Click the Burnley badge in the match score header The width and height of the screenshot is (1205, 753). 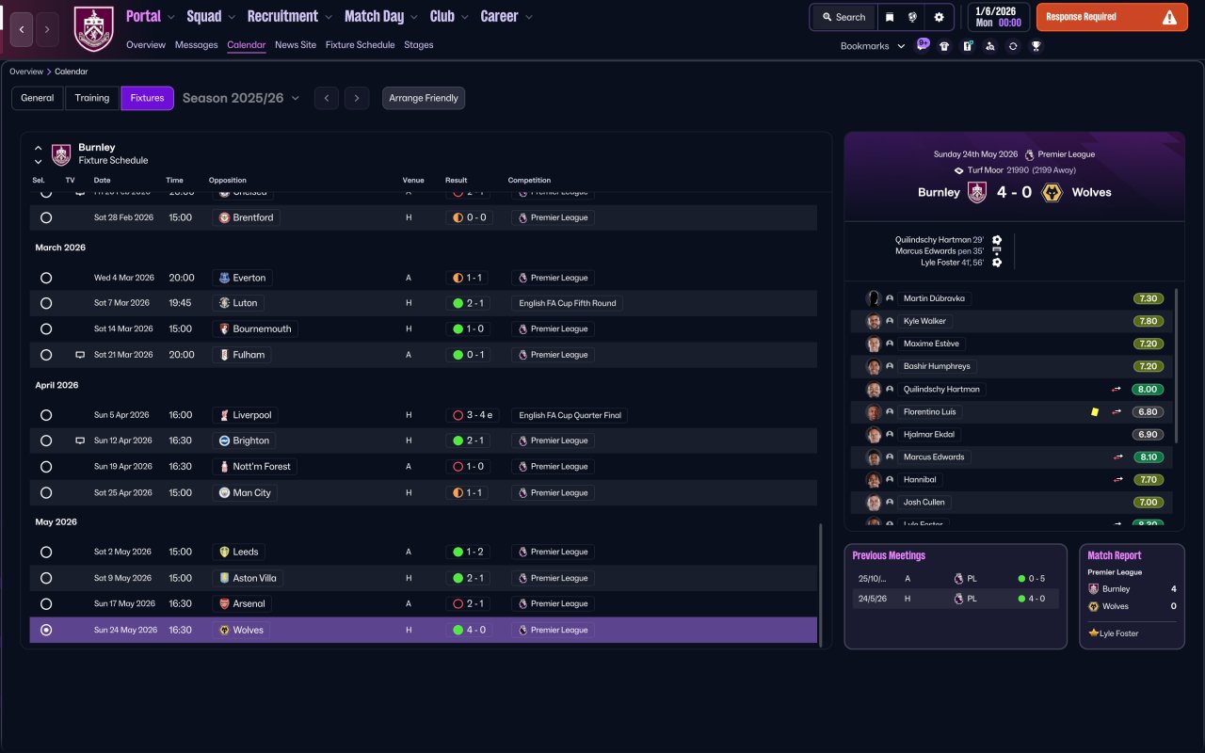click(x=977, y=192)
